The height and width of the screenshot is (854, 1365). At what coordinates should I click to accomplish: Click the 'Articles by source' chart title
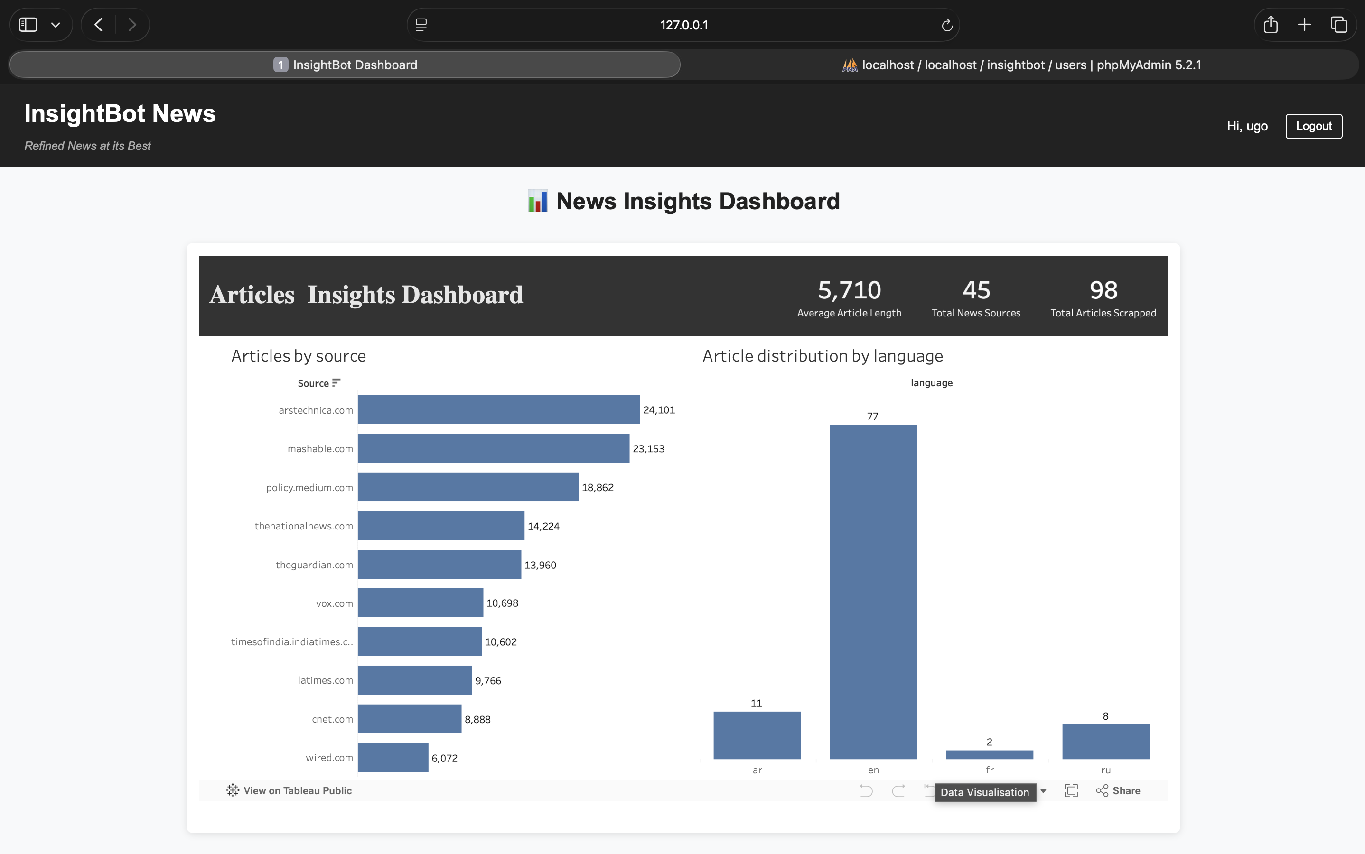coord(299,356)
